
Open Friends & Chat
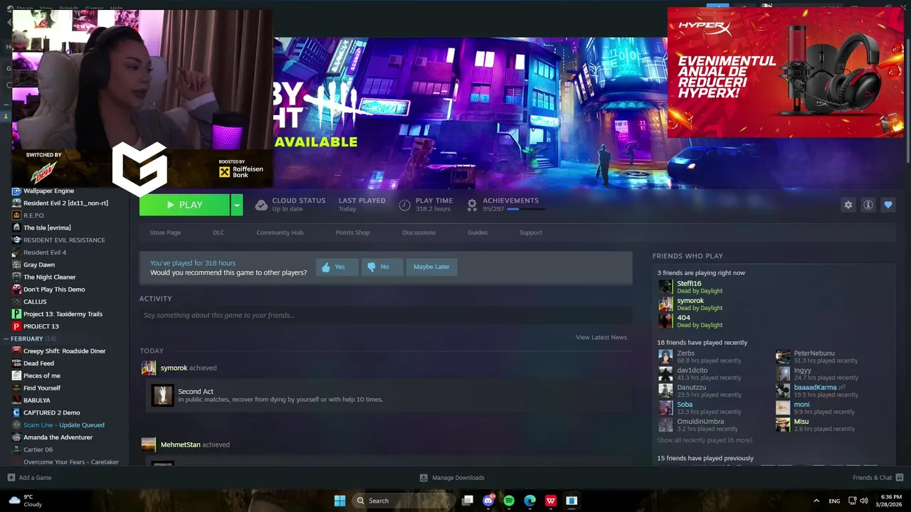point(878,478)
